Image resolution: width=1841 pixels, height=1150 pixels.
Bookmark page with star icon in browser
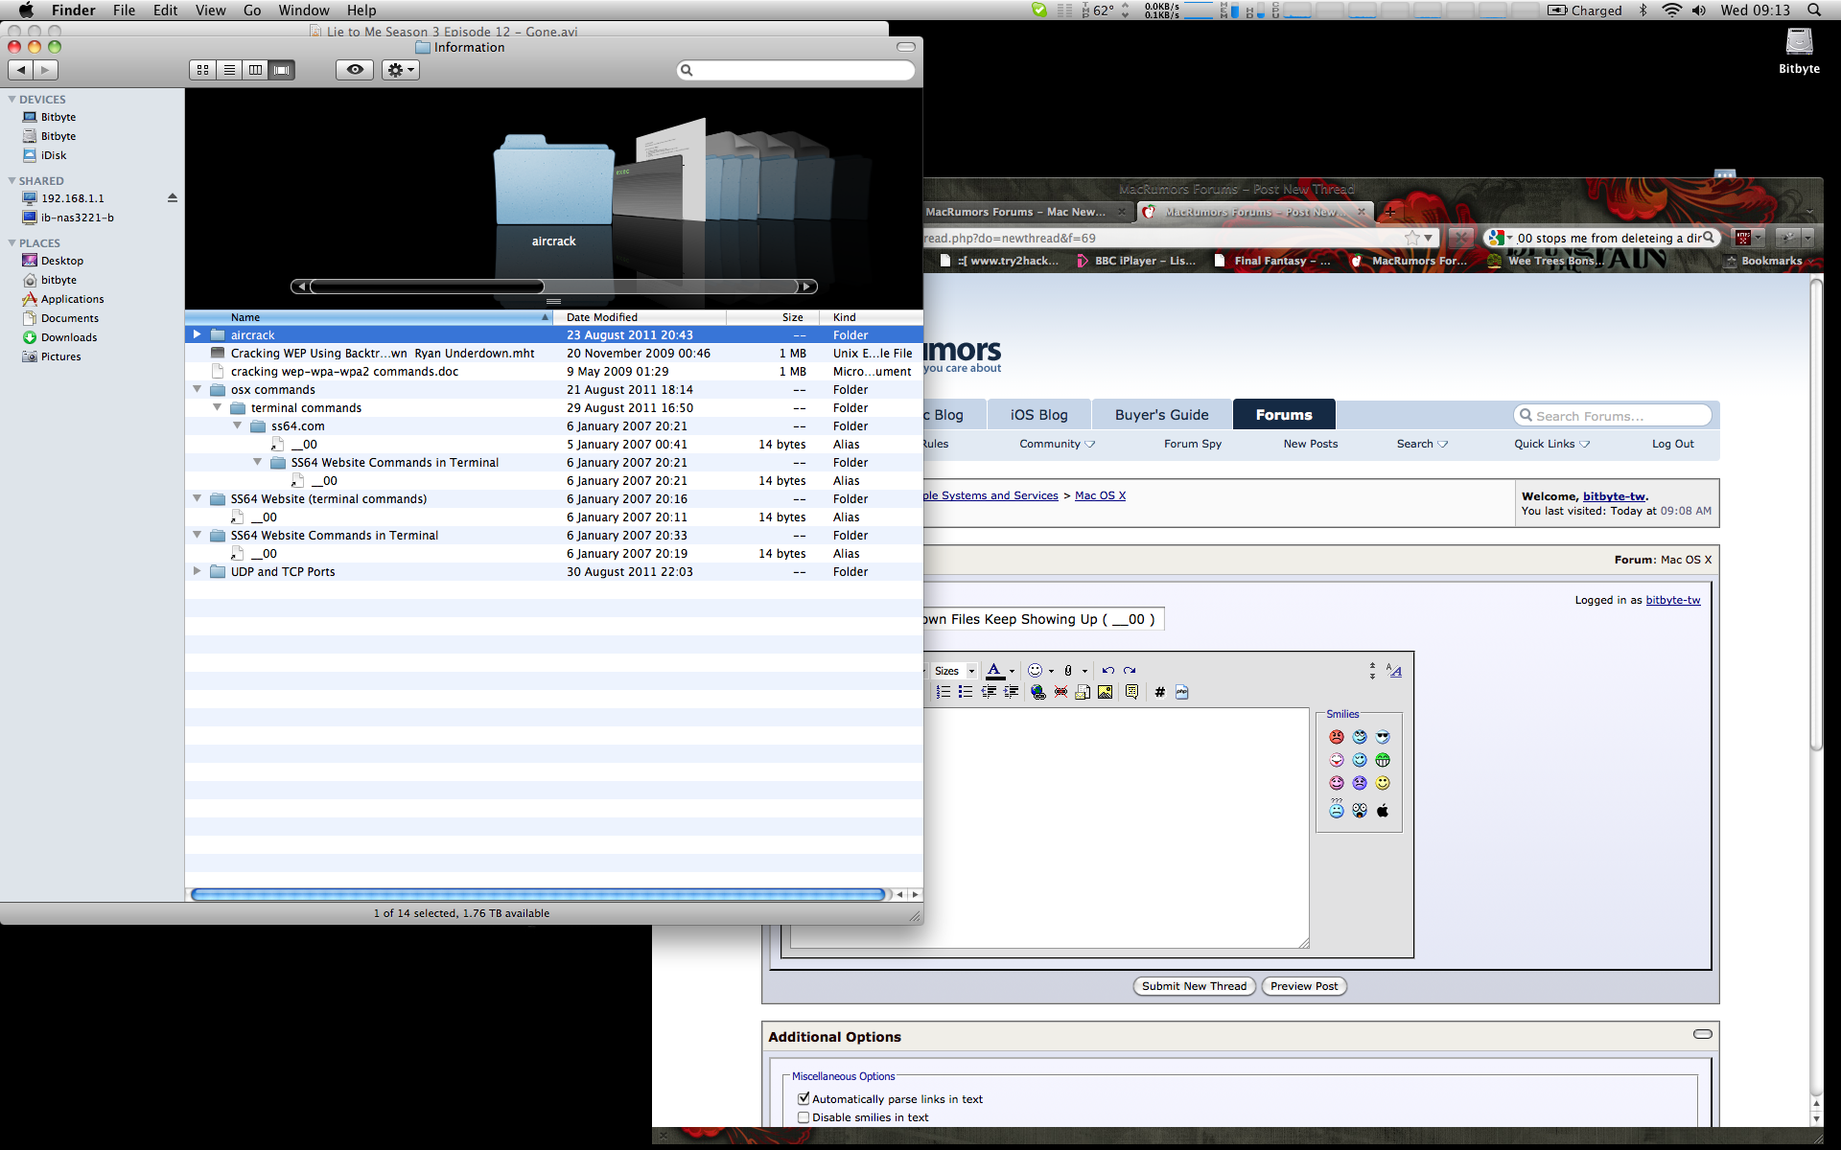pyautogui.click(x=1412, y=238)
